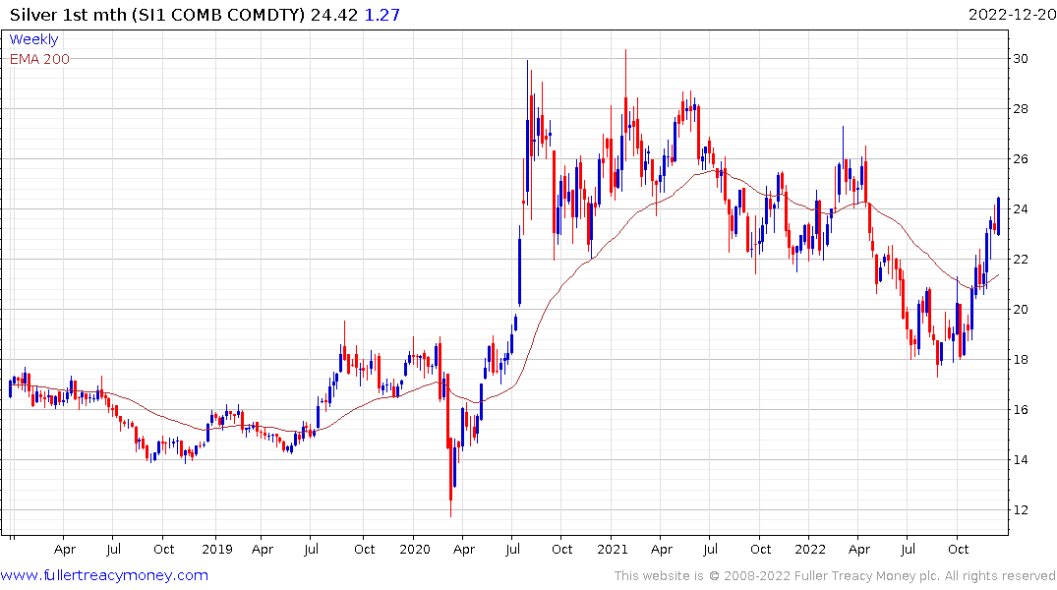Click the 2020 year label on time axis

pyautogui.click(x=415, y=549)
